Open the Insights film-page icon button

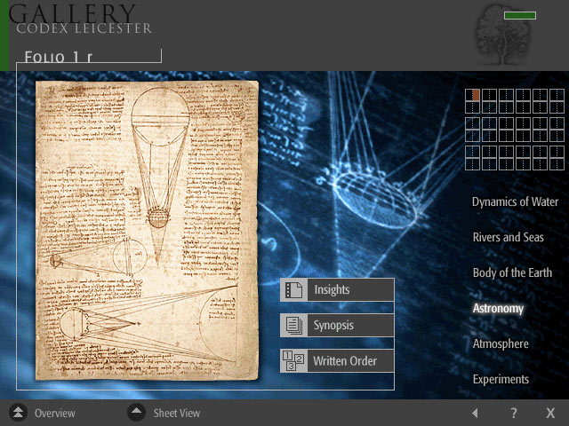(337, 290)
